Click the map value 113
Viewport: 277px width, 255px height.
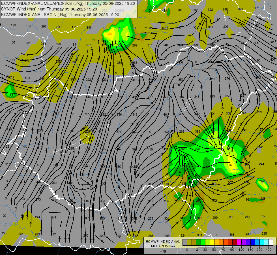[x=70, y=235]
